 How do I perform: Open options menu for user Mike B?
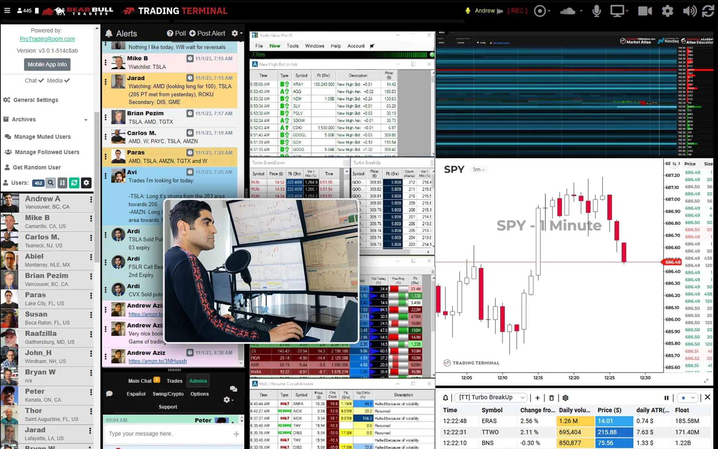point(91,218)
